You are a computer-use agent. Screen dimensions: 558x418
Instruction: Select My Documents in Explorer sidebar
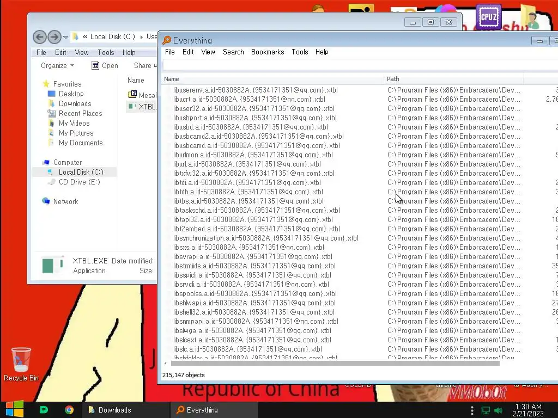click(81, 143)
